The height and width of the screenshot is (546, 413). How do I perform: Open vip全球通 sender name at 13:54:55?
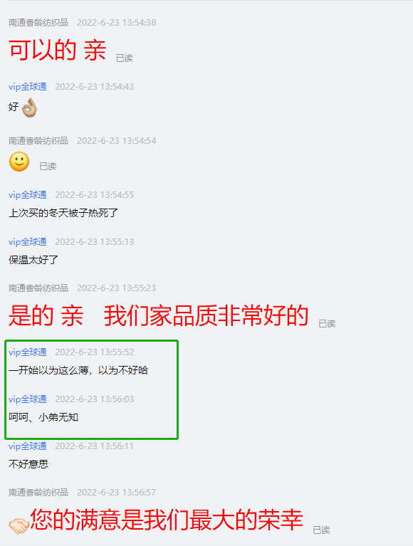[28, 195]
